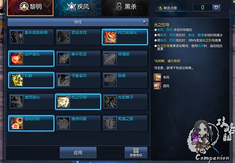235x163 pixels.
Task: Click the 东风 skill icon in description panel
Action: [x=157, y=77]
